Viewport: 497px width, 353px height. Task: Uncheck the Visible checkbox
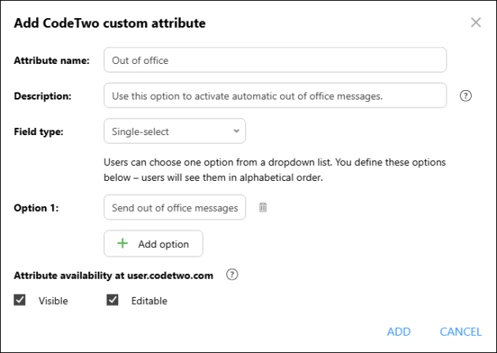point(20,300)
